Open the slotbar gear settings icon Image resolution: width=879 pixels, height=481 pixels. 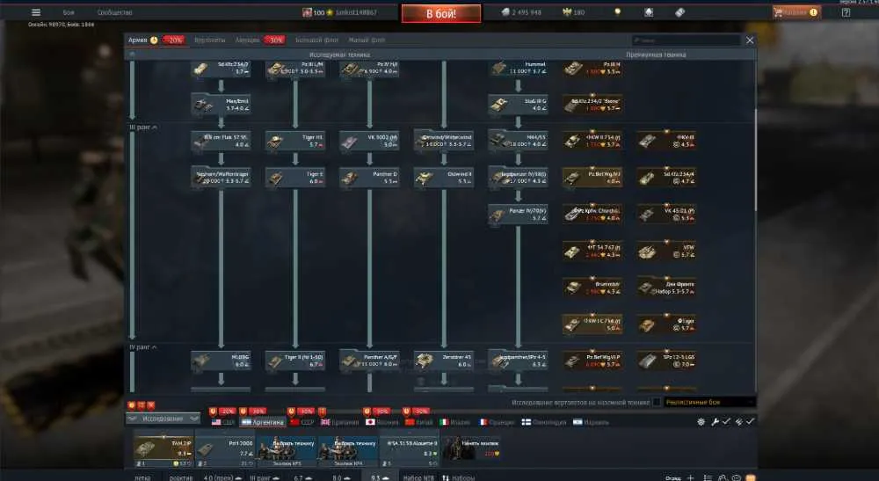click(701, 421)
